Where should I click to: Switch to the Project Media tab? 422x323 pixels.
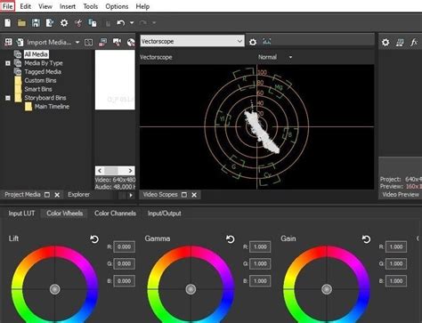pos(22,195)
